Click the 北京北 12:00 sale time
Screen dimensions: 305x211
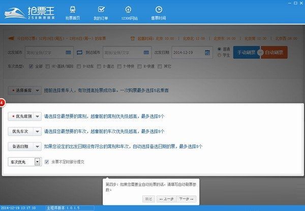pyautogui.click(x=194, y=39)
